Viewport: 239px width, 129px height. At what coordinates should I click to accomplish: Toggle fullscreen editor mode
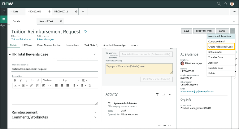point(90,86)
